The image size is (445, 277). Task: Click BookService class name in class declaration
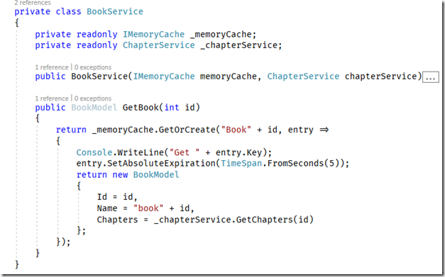pyautogui.click(x=115, y=11)
